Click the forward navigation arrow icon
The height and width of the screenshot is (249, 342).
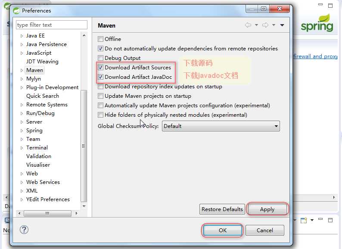click(265, 25)
